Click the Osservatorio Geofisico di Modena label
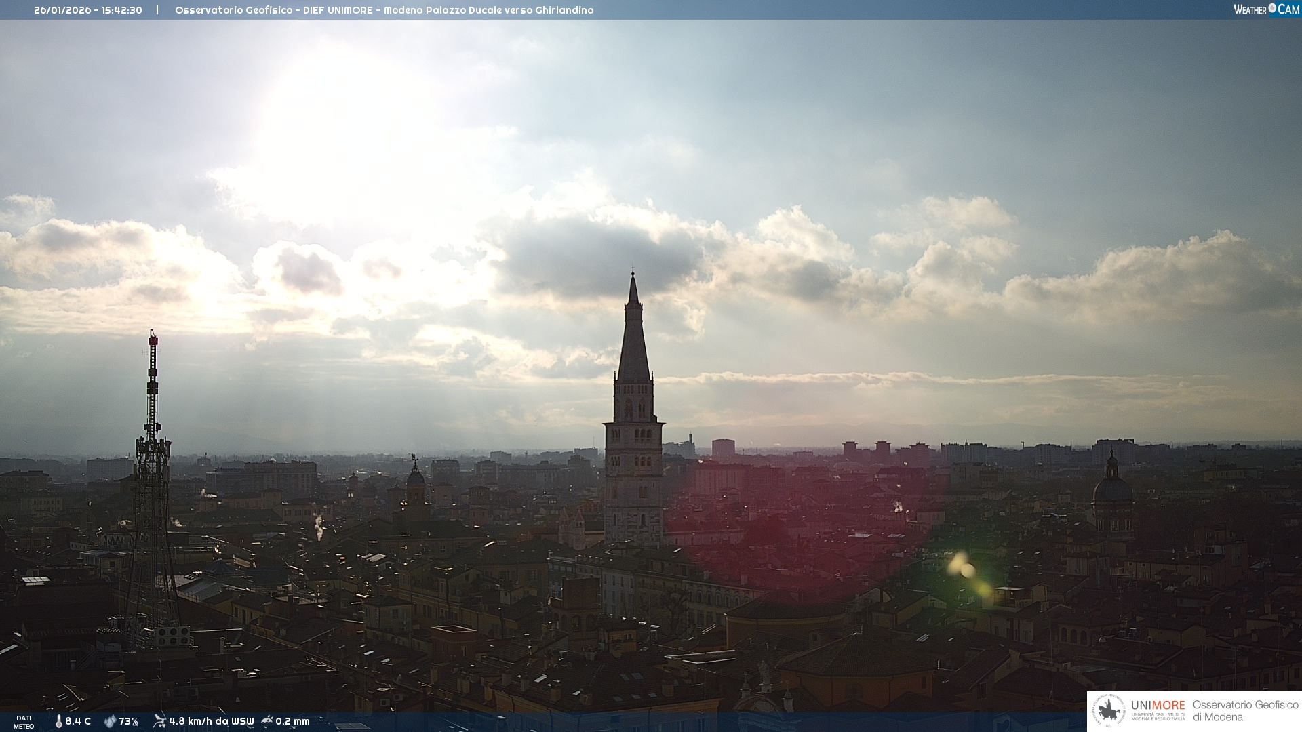The width and height of the screenshot is (1302, 732). (x=1244, y=711)
